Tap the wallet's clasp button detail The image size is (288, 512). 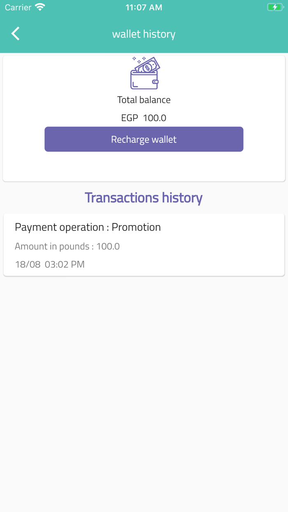pos(156,81)
